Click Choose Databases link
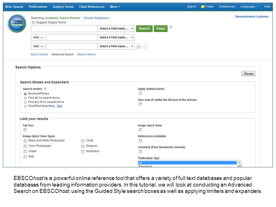Viewport: 276px width, 207px height. coord(96,18)
